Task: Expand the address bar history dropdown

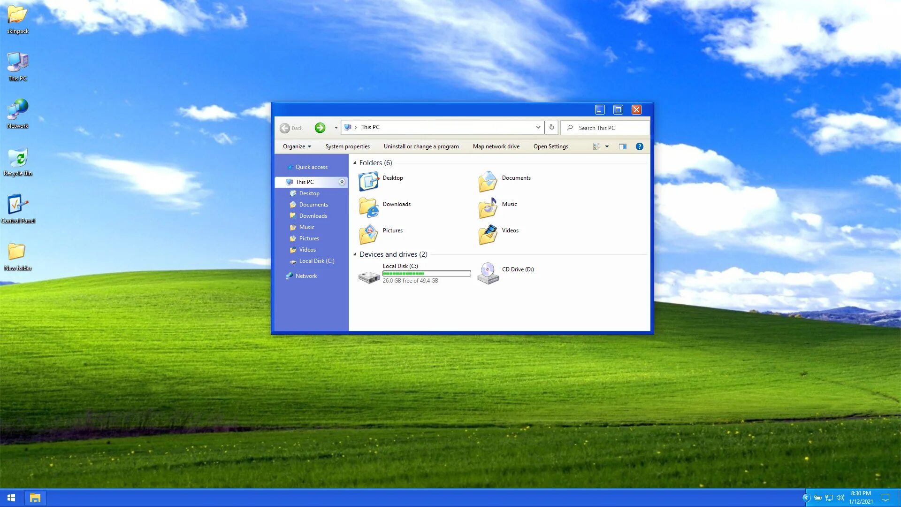Action: (x=538, y=127)
